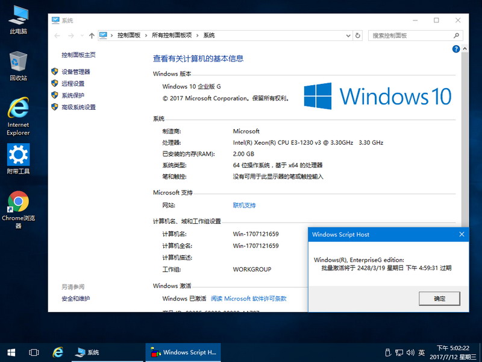This screenshot has width=482, height=362.
Task: Select 系统 breadcrumb in address bar
Action: tap(209, 36)
